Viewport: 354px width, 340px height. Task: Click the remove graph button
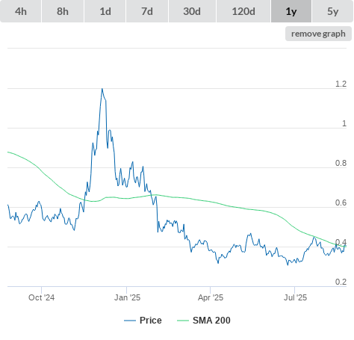coord(318,34)
